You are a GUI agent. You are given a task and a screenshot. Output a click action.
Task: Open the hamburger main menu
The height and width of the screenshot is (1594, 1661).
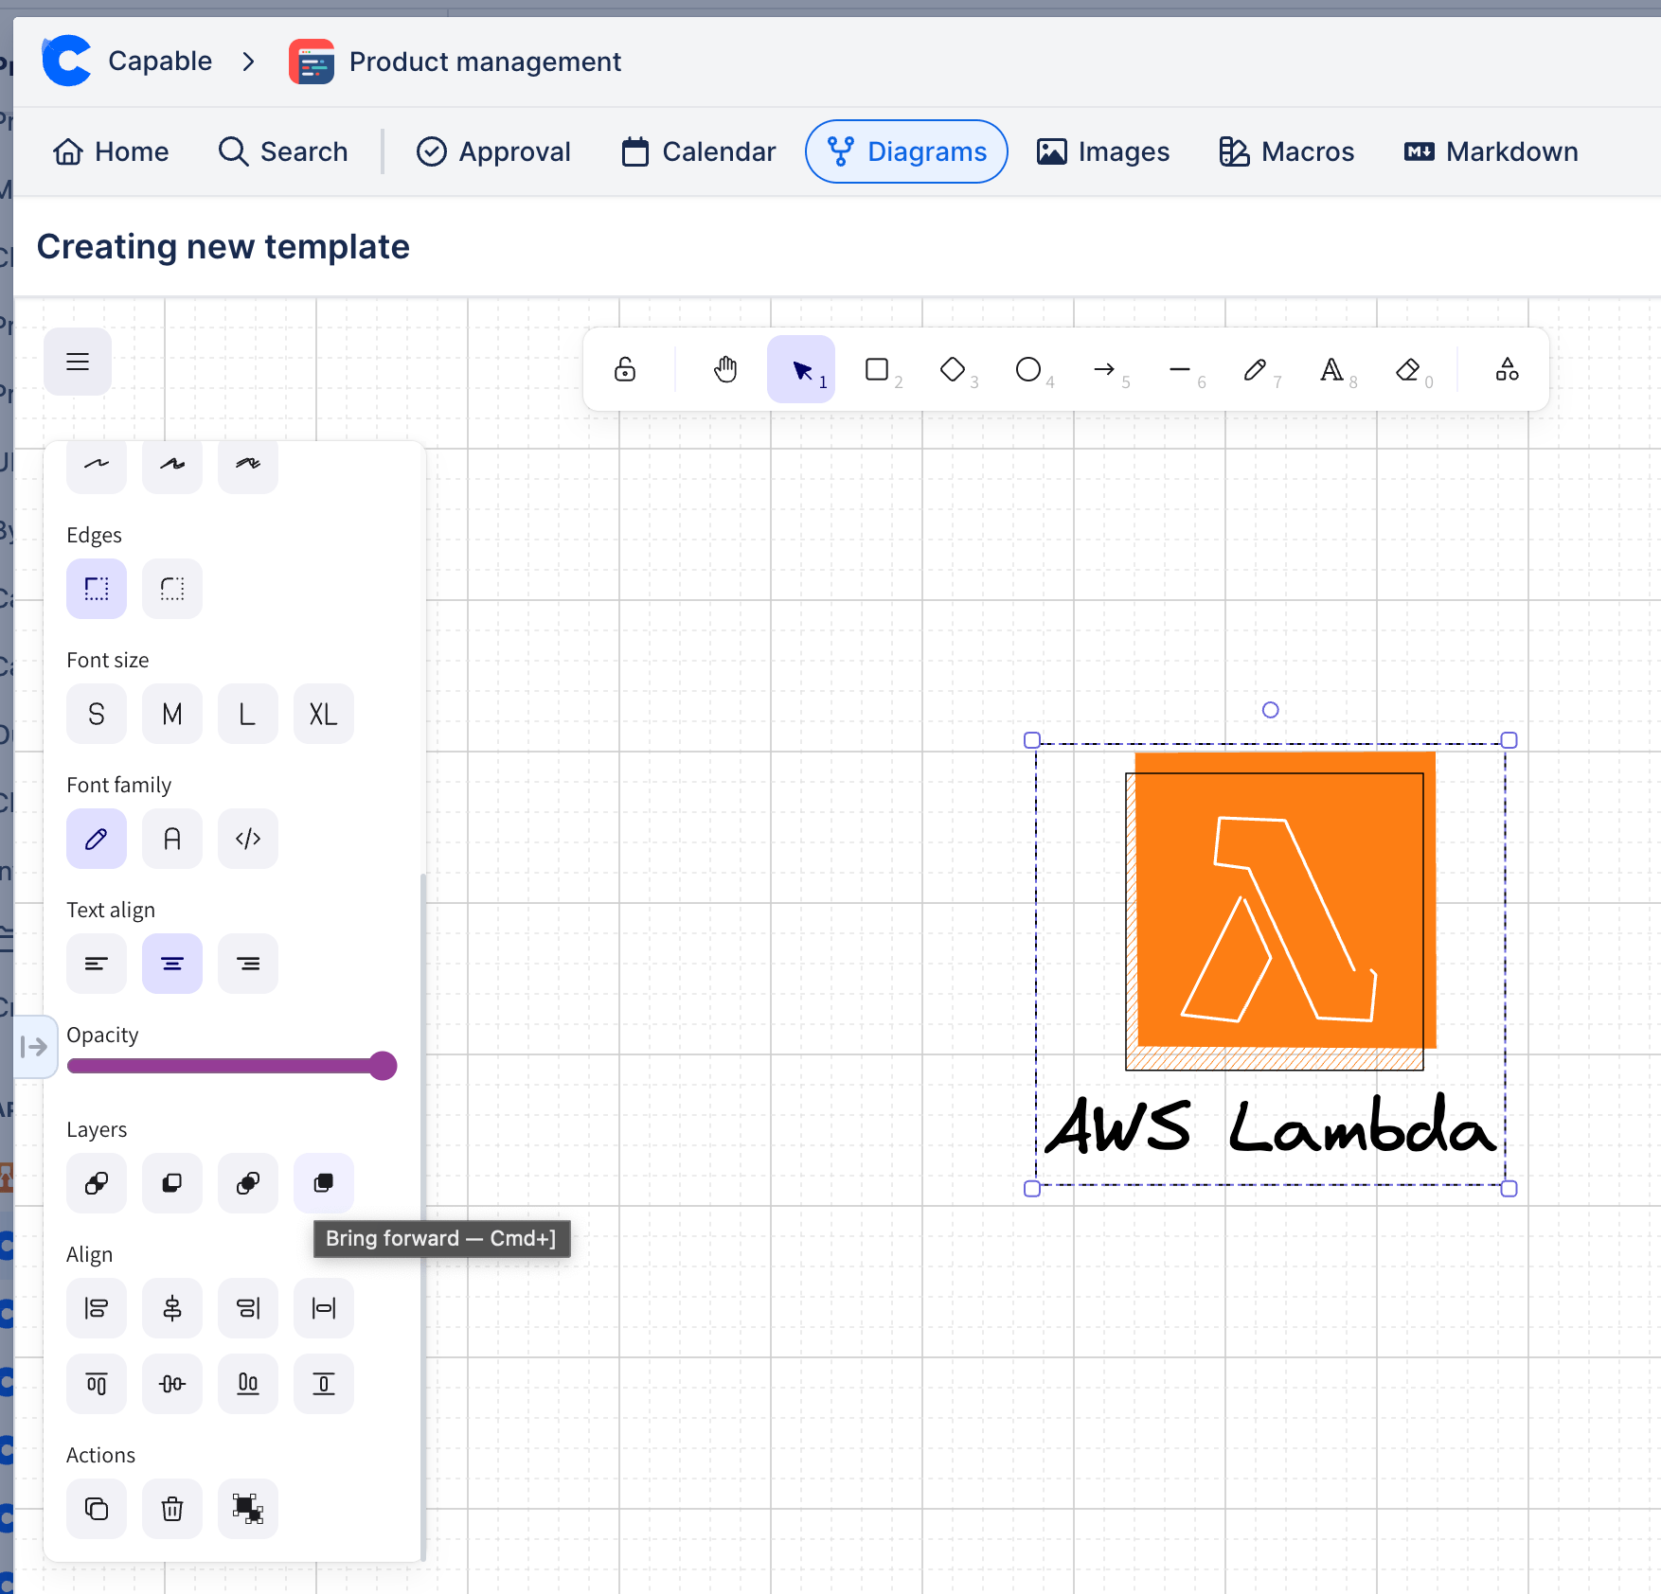pyautogui.click(x=78, y=362)
